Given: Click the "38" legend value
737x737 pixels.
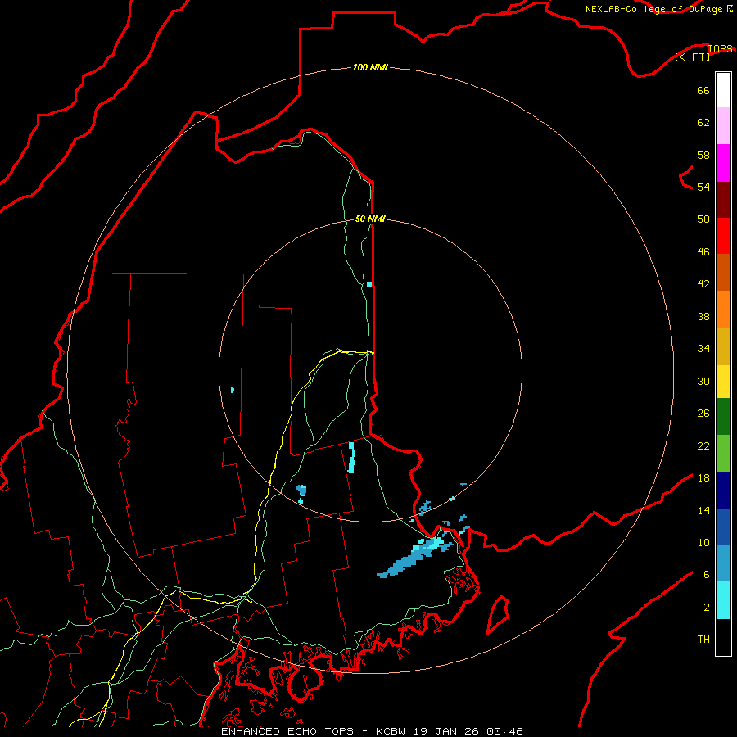Looking at the screenshot, I should tap(703, 316).
